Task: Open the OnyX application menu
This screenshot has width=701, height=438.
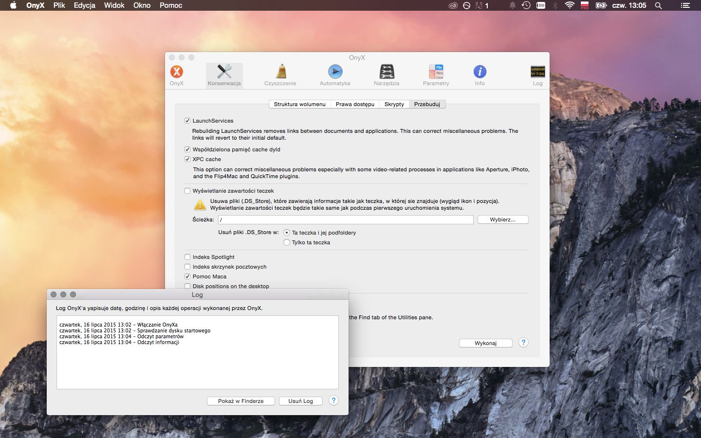Action: pyautogui.click(x=35, y=5)
